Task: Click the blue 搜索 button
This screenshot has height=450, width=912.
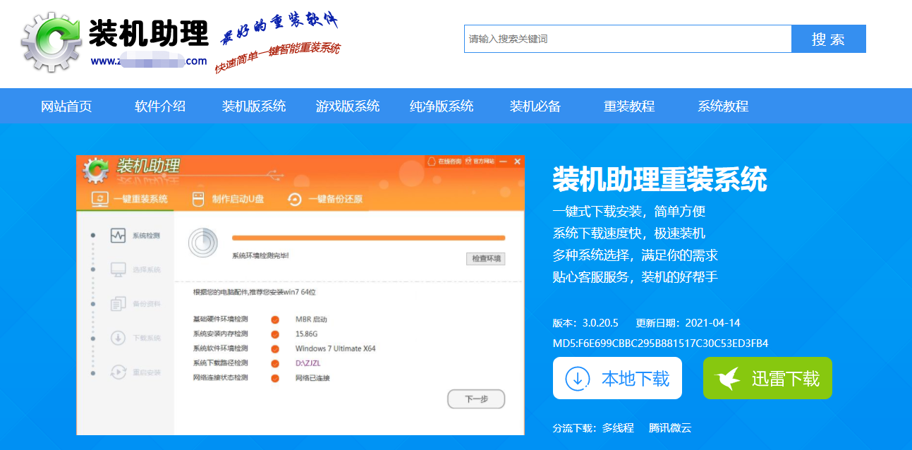Action: [828, 39]
